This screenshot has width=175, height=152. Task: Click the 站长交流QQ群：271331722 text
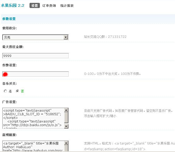[x=105, y=37]
